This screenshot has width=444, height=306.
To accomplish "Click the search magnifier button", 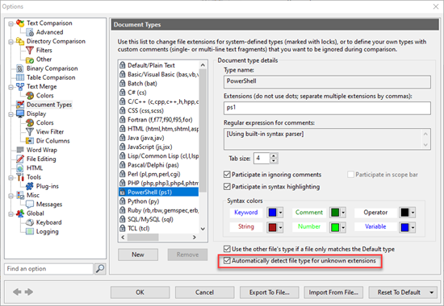I will pyautogui.click(x=100, y=269).
